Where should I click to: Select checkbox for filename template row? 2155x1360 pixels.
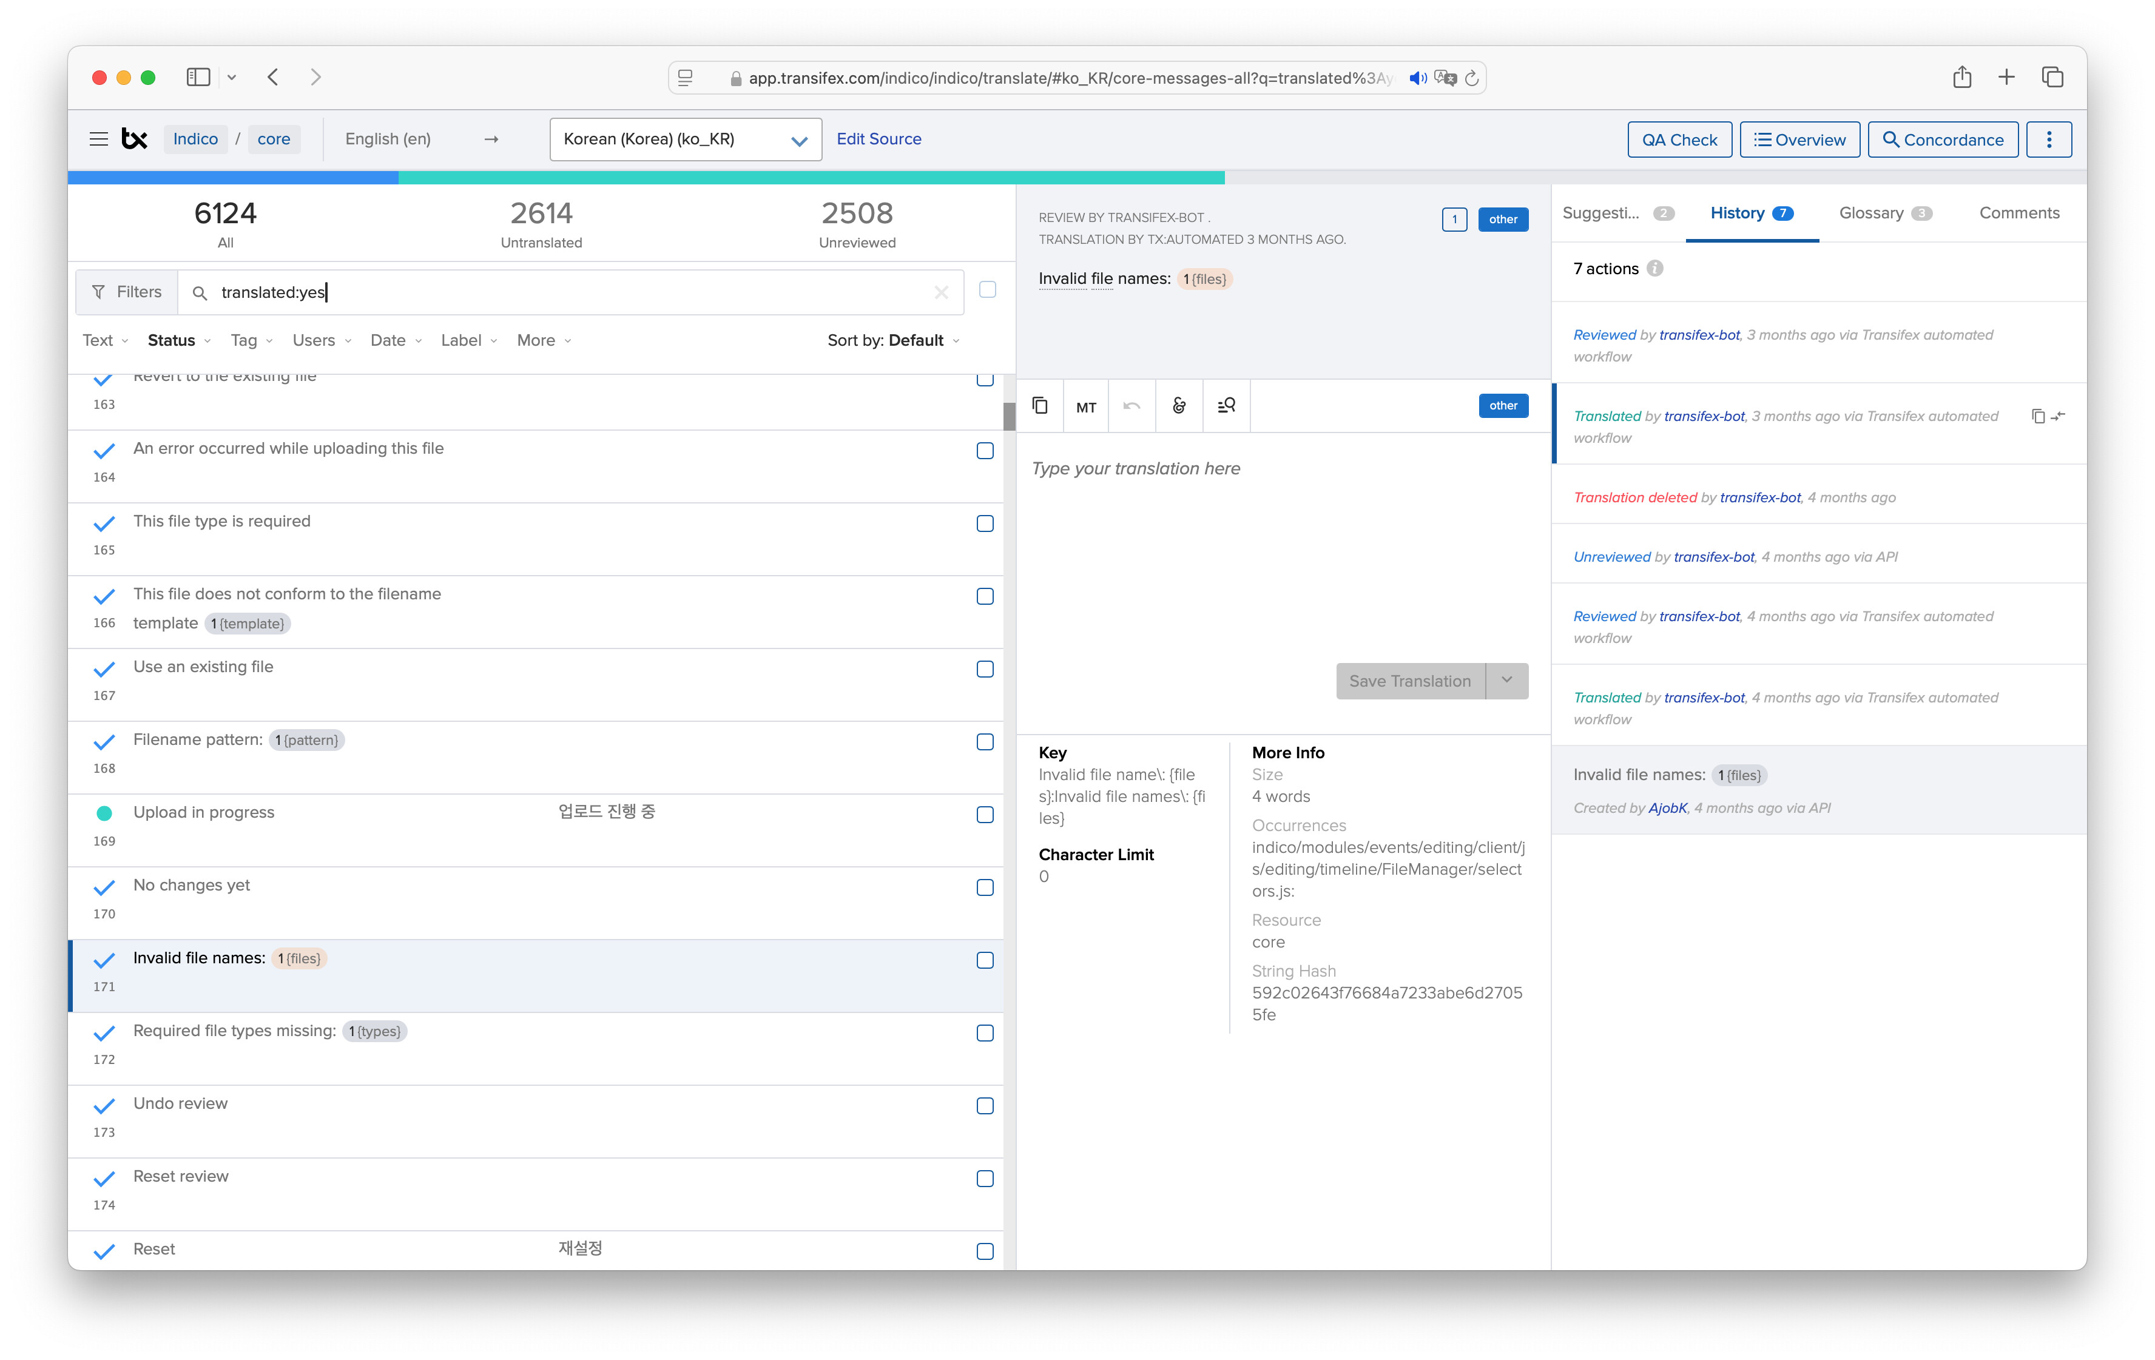[985, 597]
